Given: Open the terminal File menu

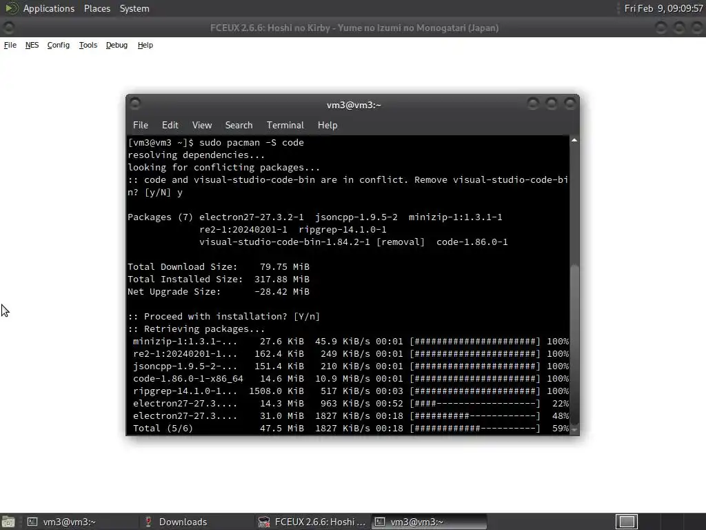Looking at the screenshot, I should click(141, 126).
